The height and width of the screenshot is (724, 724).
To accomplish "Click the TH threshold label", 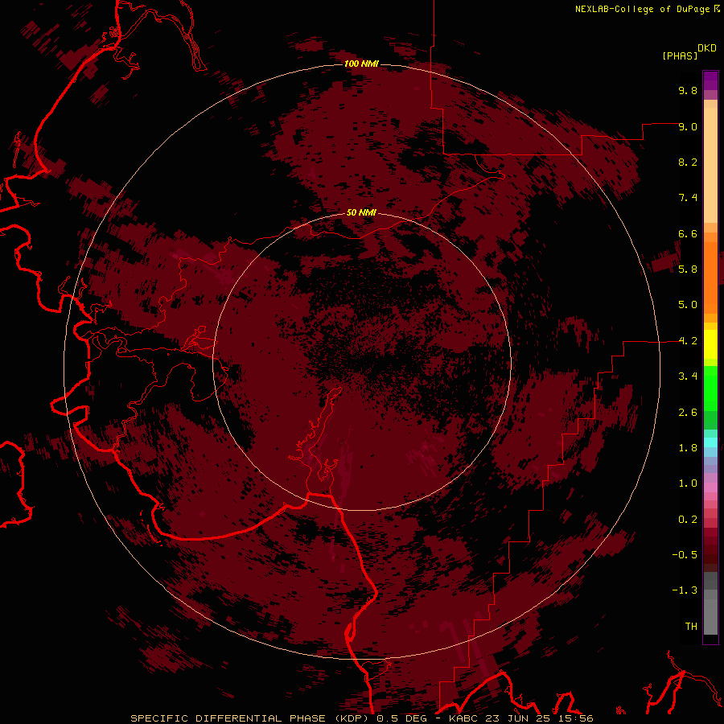I will [x=691, y=627].
